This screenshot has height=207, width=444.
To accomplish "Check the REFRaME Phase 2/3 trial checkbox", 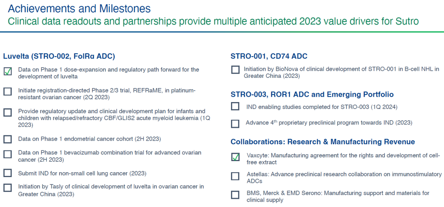I will tap(8, 91).
